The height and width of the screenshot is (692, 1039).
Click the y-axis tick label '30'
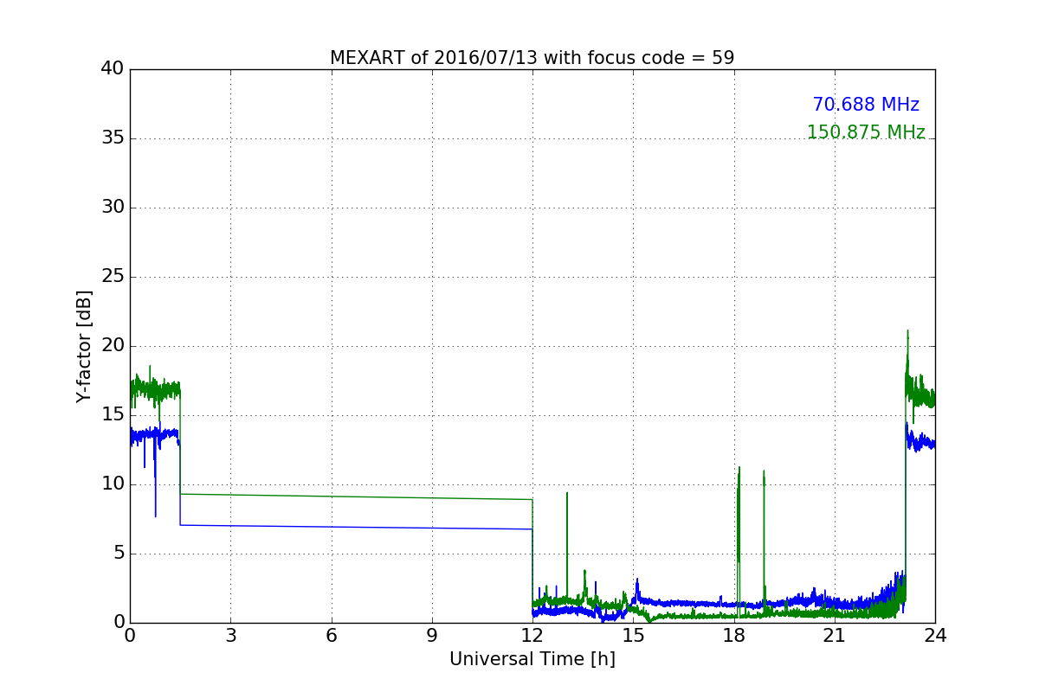click(x=113, y=208)
